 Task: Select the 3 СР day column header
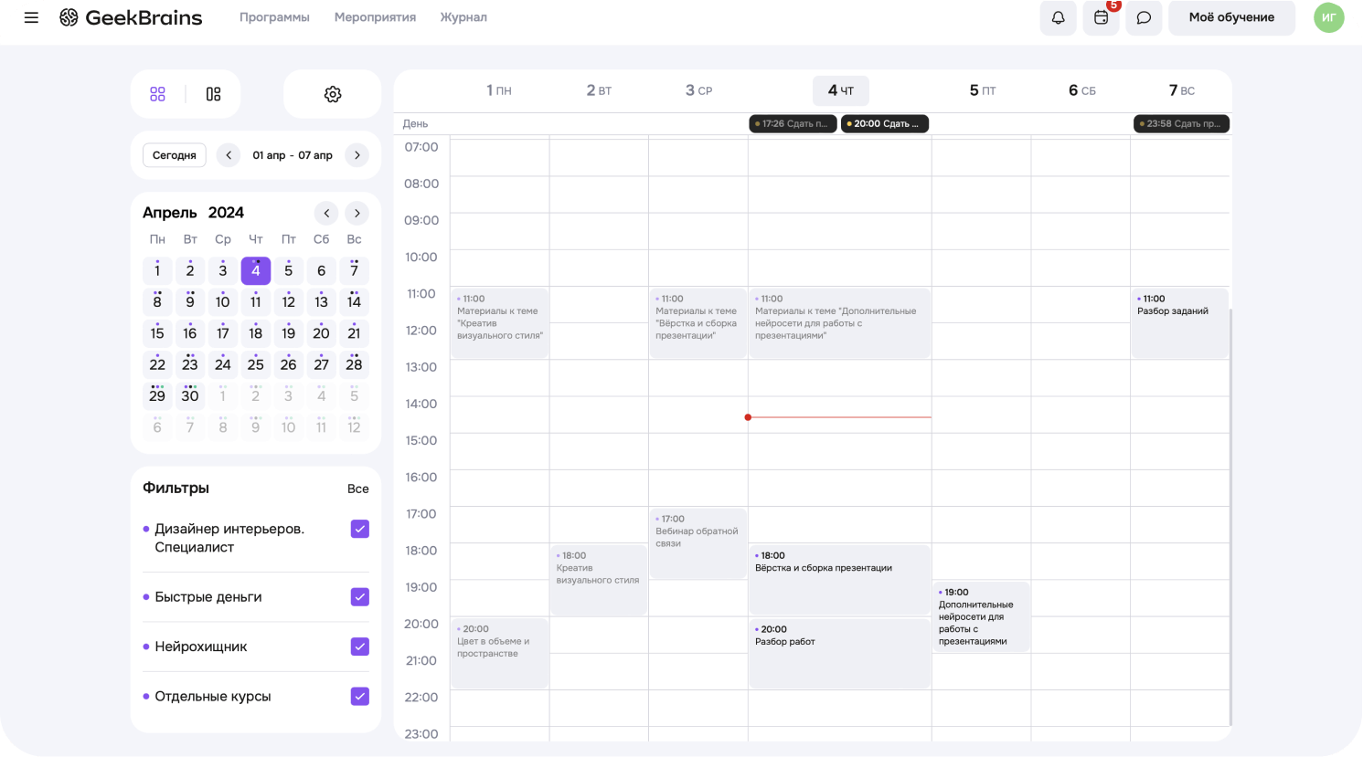(698, 90)
